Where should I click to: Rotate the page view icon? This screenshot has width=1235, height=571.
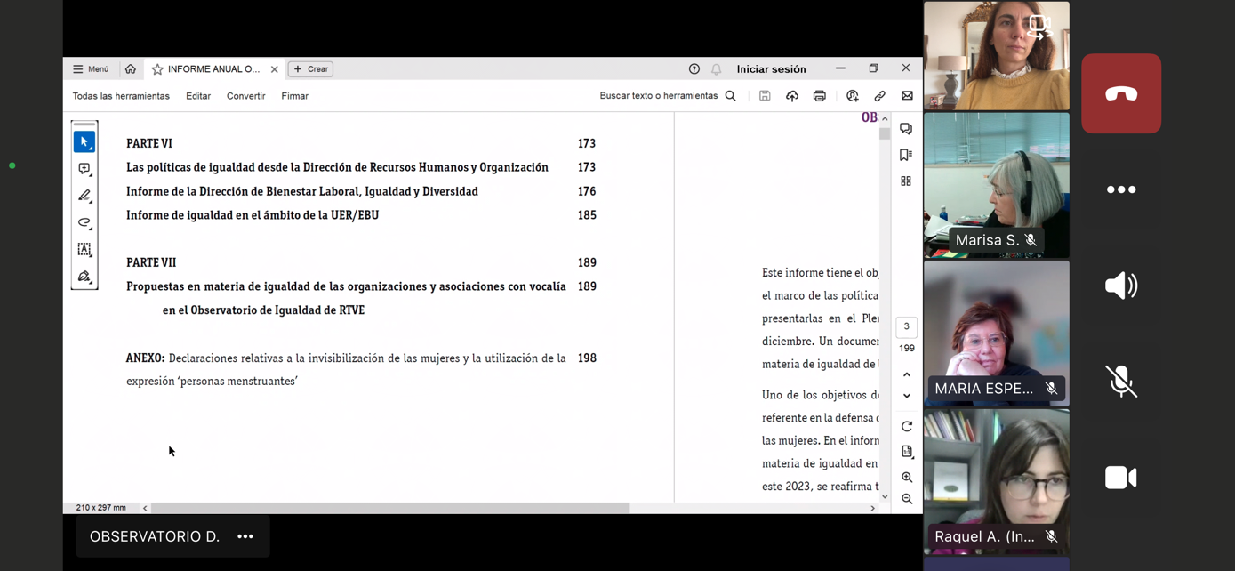(x=907, y=427)
